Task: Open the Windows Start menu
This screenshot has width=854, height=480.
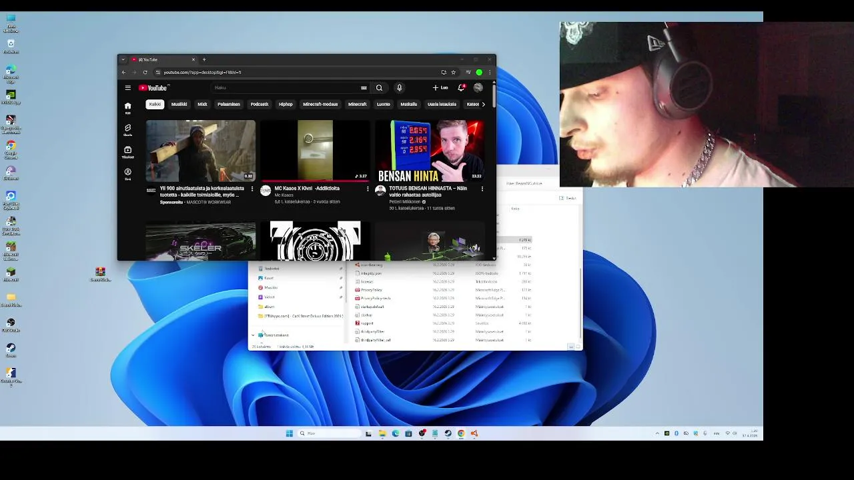Action: tap(289, 433)
